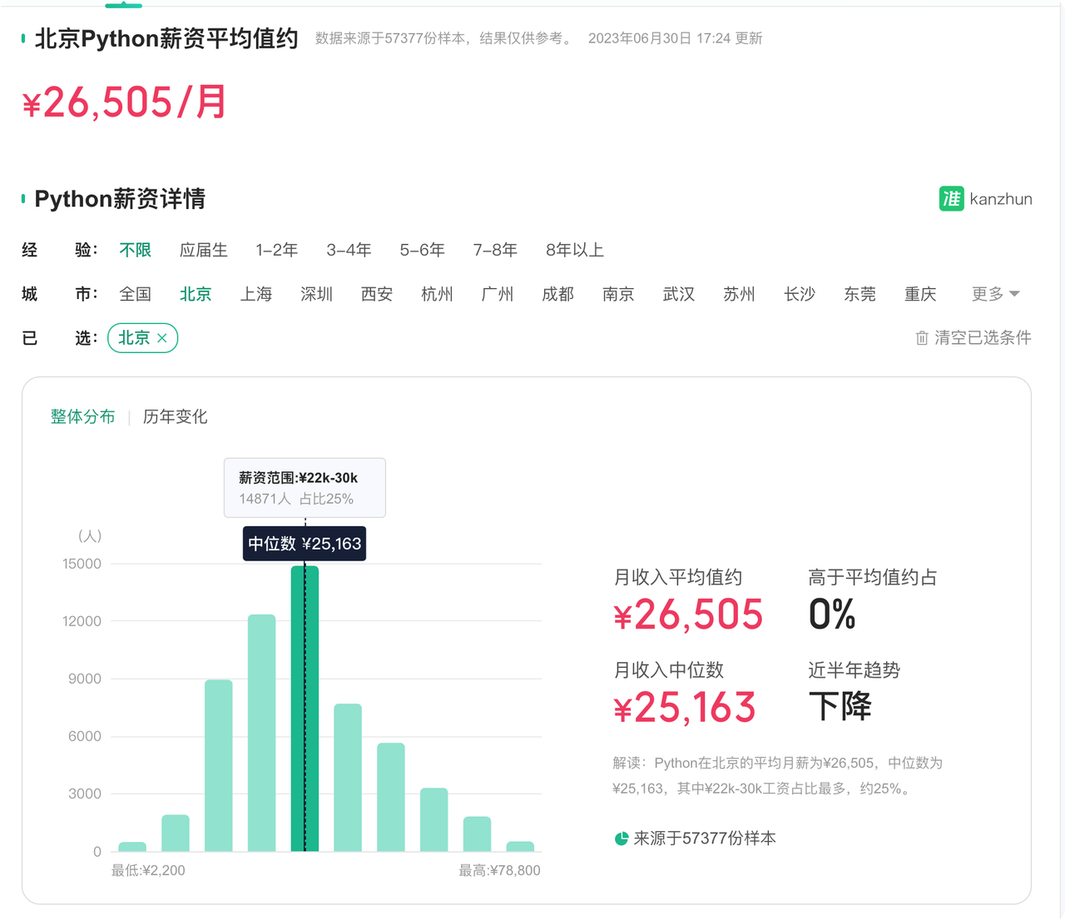Click the 中位数 ¥25,163 marker label
Screen dimensions: 1065x921
305,544
